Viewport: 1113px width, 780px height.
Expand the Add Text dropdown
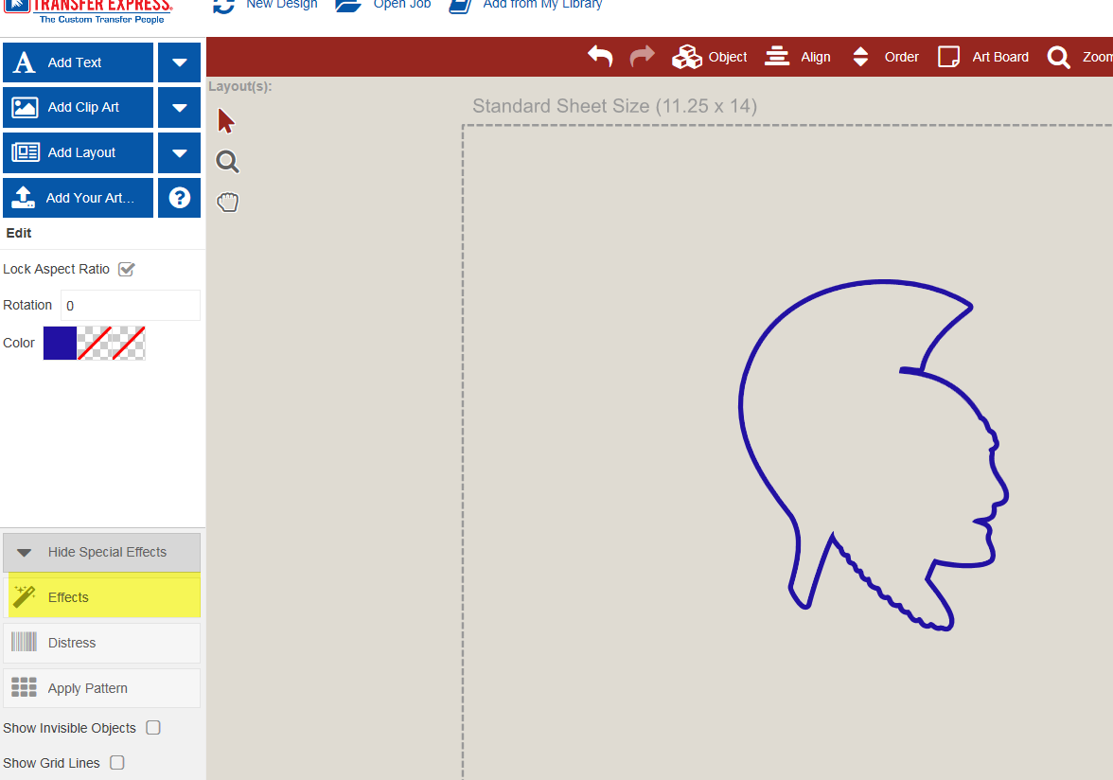[179, 62]
